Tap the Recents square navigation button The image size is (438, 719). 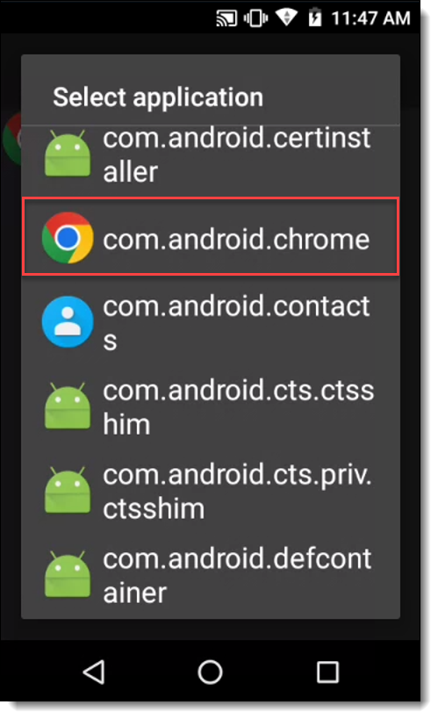point(327,672)
